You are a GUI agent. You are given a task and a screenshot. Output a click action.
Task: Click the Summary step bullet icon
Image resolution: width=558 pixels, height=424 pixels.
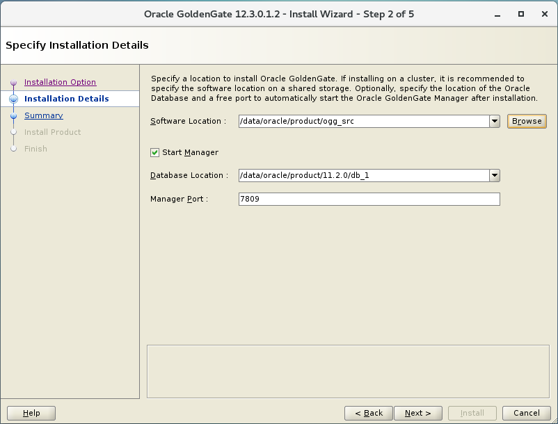[13, 116]
